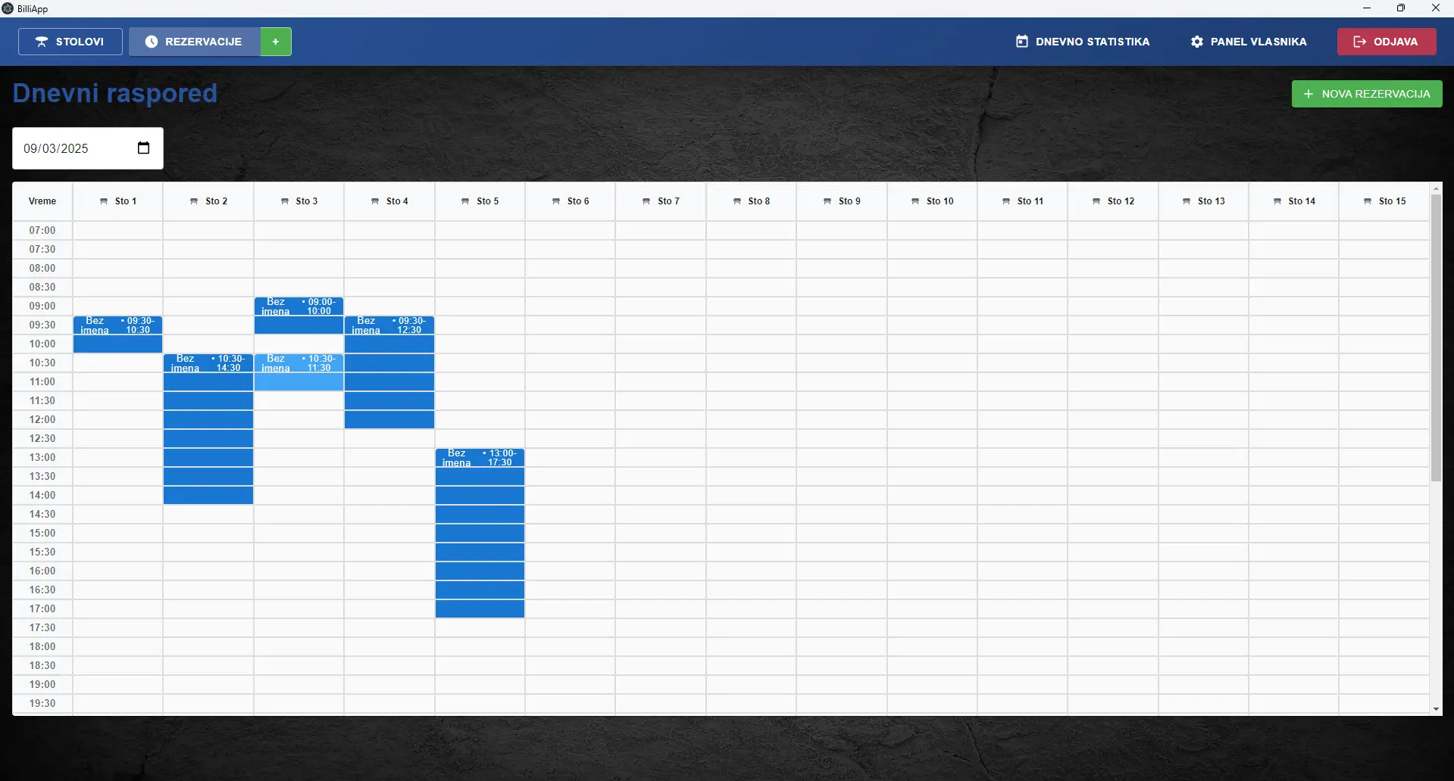Click the table icon next to Sto 1
This screenshot has width=1454, height=781.
pyautogui.click(x=104, y=201)
